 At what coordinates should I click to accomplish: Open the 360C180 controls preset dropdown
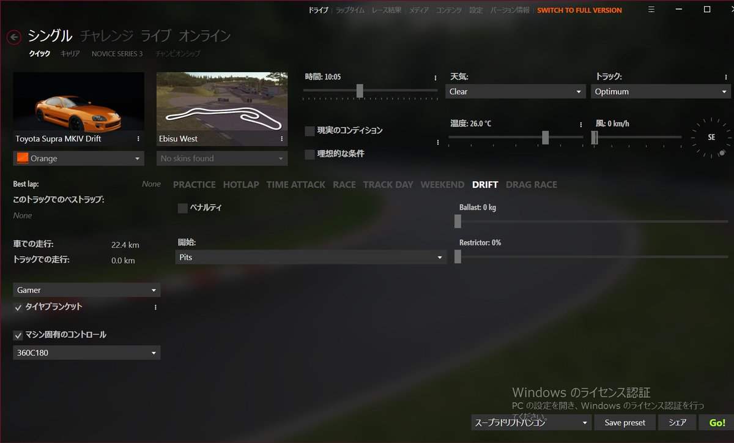coord(87,352)
